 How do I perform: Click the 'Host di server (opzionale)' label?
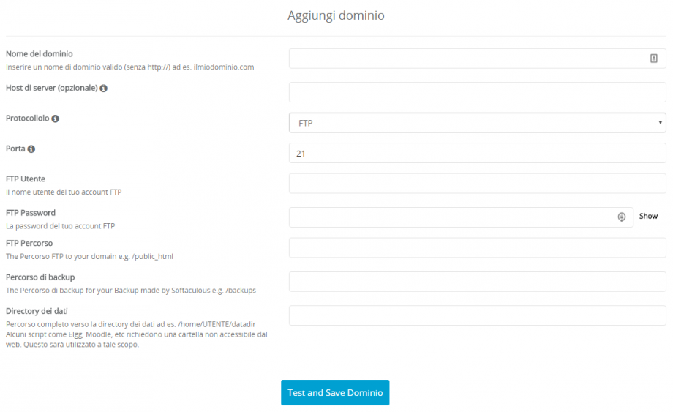[51, 88]
